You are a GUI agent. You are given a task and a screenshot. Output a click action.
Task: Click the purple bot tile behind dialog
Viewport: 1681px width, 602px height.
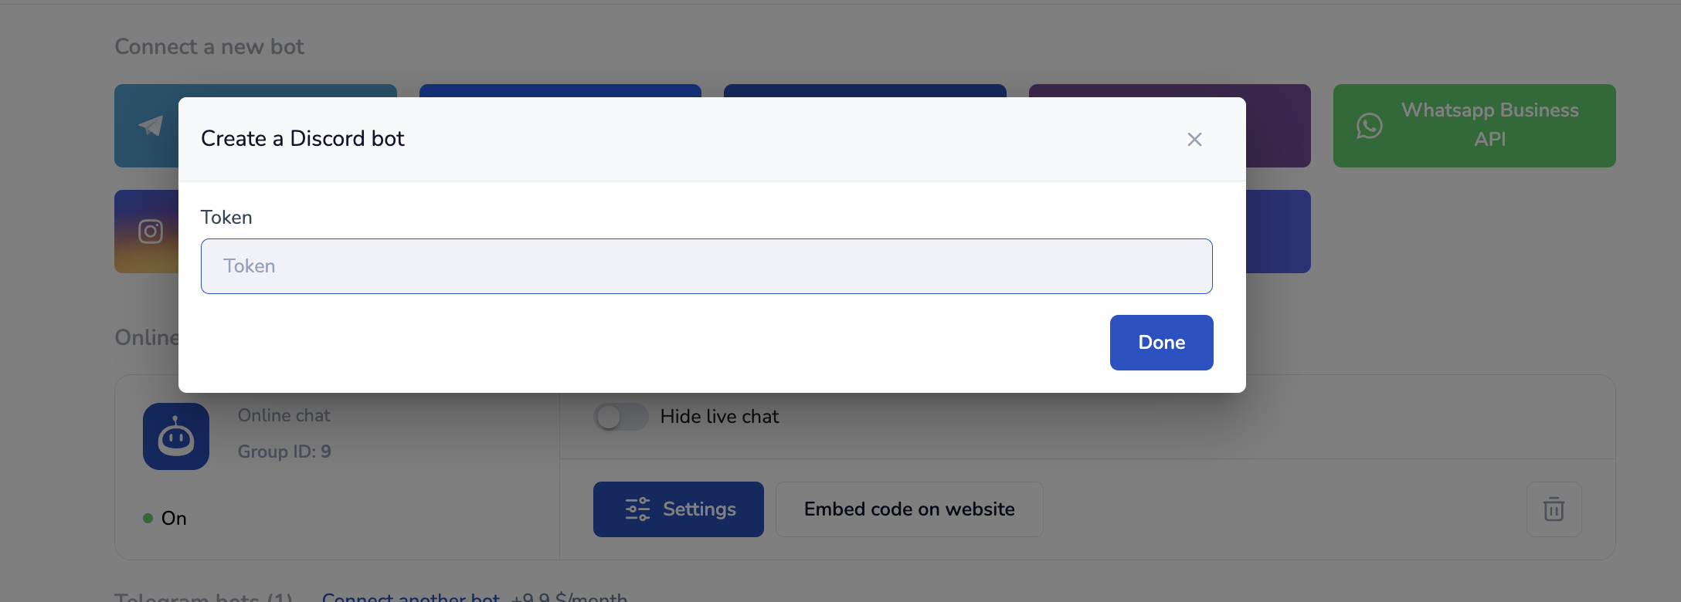click(1278, 126)
